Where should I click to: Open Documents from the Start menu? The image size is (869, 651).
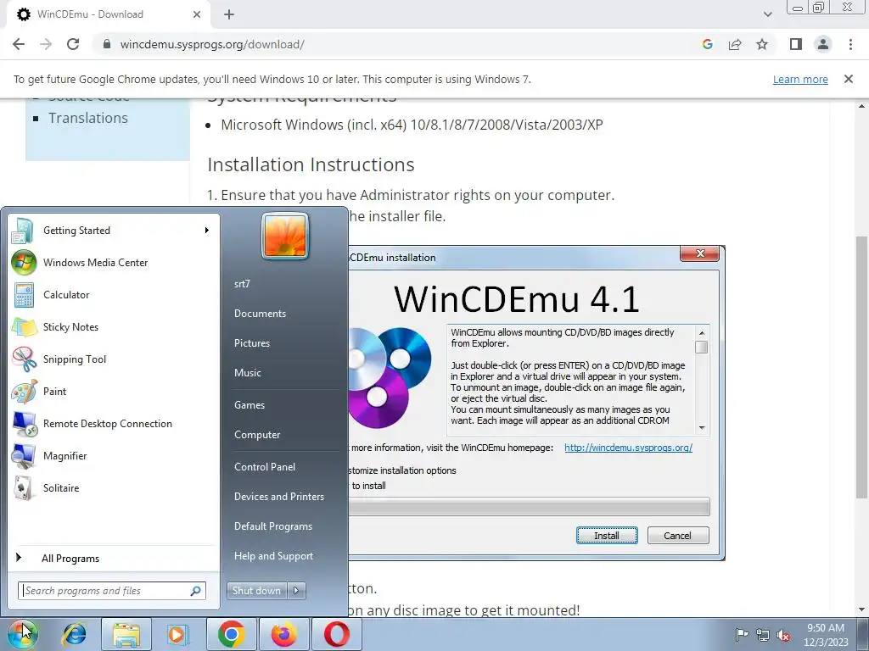pos(260,314)
